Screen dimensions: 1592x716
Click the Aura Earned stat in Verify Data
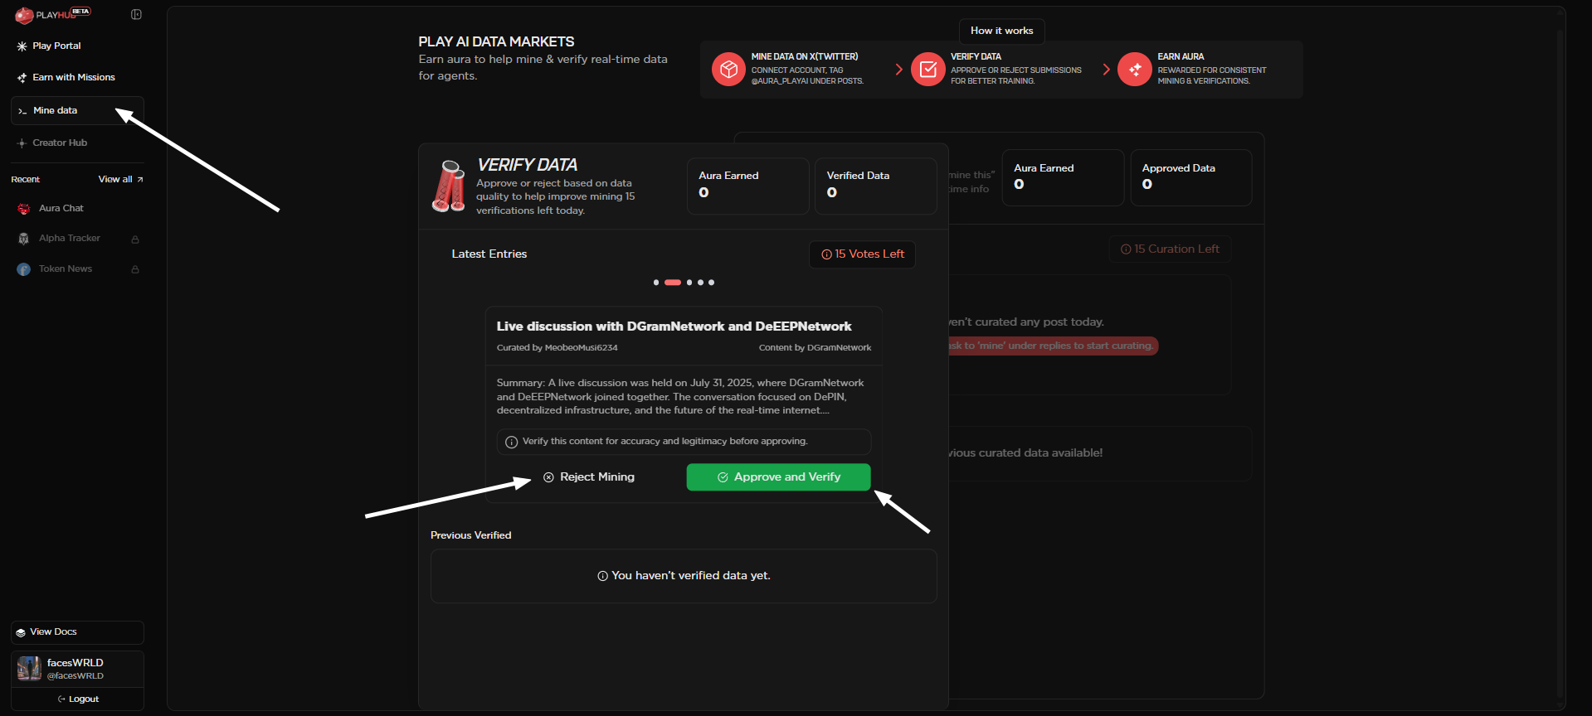click(748, 186)
